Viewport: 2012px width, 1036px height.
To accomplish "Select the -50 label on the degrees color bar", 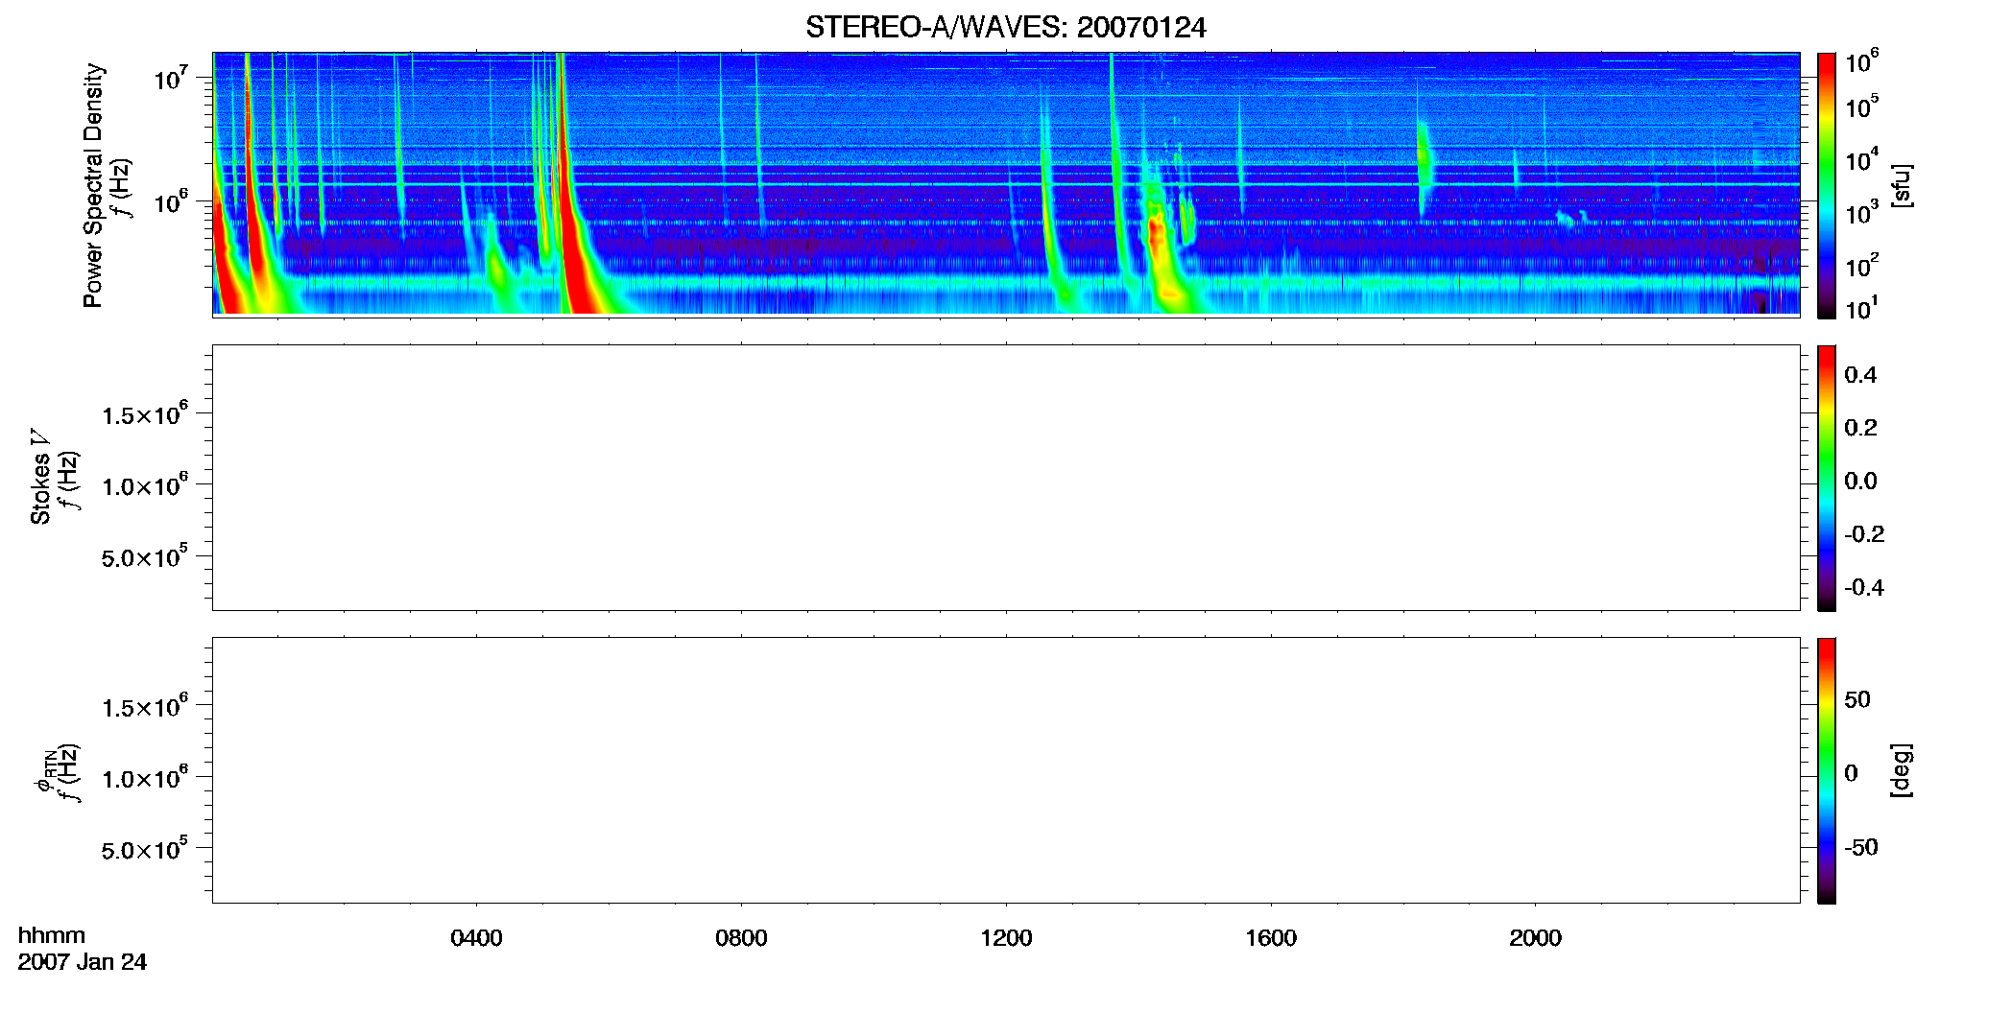I will coord(1860,848).
